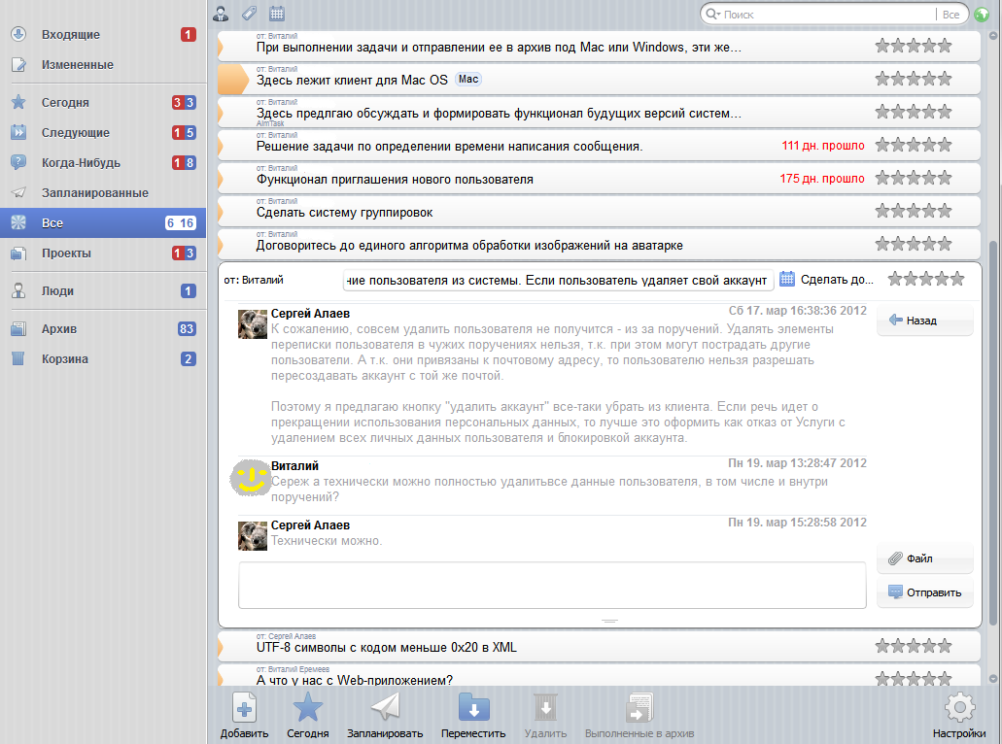The image size is (1002, 744).
Task: Open the Входящие inbox folder
Action: coord(103,35)
